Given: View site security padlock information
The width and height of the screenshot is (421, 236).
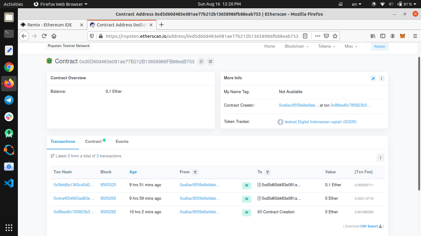Looking at the screenshot, I should pos(100,36).
